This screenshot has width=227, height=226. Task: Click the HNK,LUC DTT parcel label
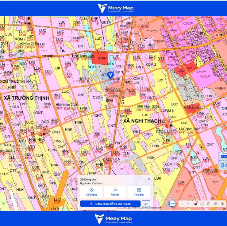point(211,172)
